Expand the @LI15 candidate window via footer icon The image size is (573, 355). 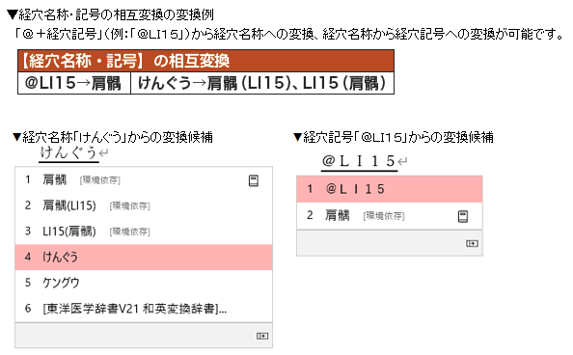pos(472,243)
